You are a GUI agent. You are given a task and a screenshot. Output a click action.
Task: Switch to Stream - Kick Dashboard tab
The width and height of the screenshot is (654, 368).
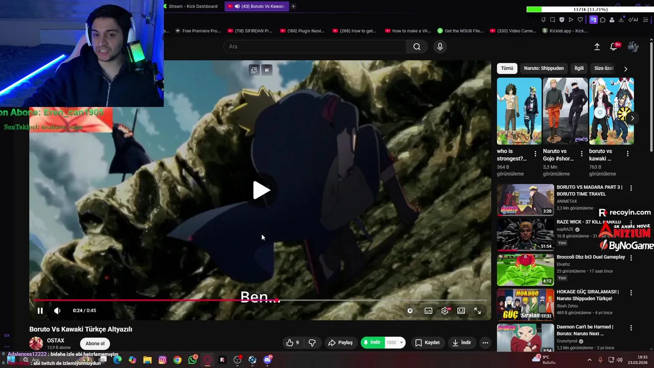(192, 6)
